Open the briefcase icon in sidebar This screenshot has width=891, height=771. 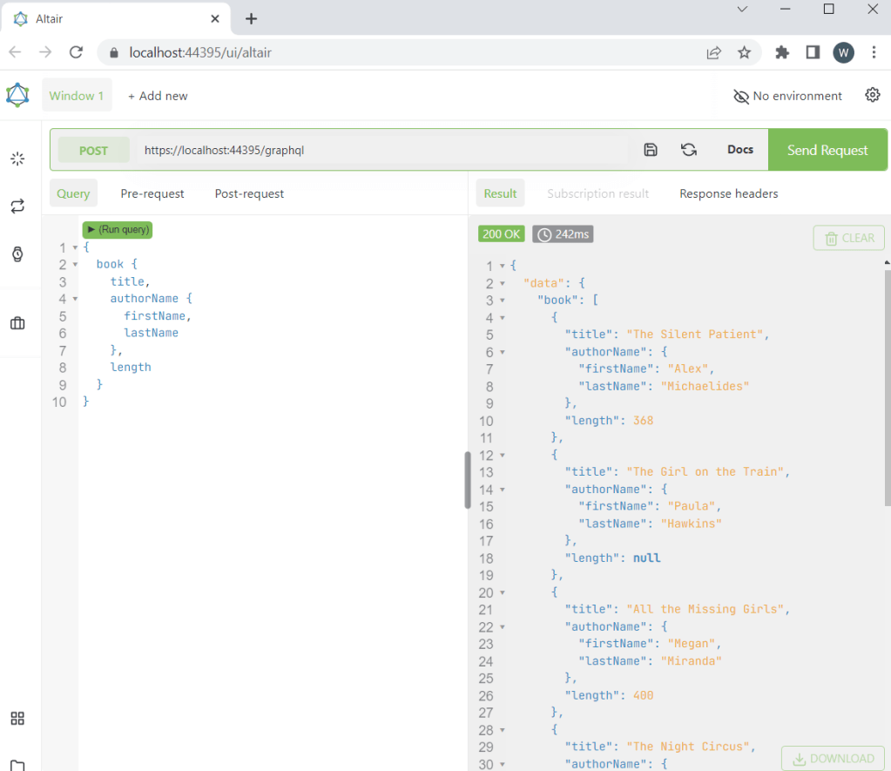click(x=17, y=323)
